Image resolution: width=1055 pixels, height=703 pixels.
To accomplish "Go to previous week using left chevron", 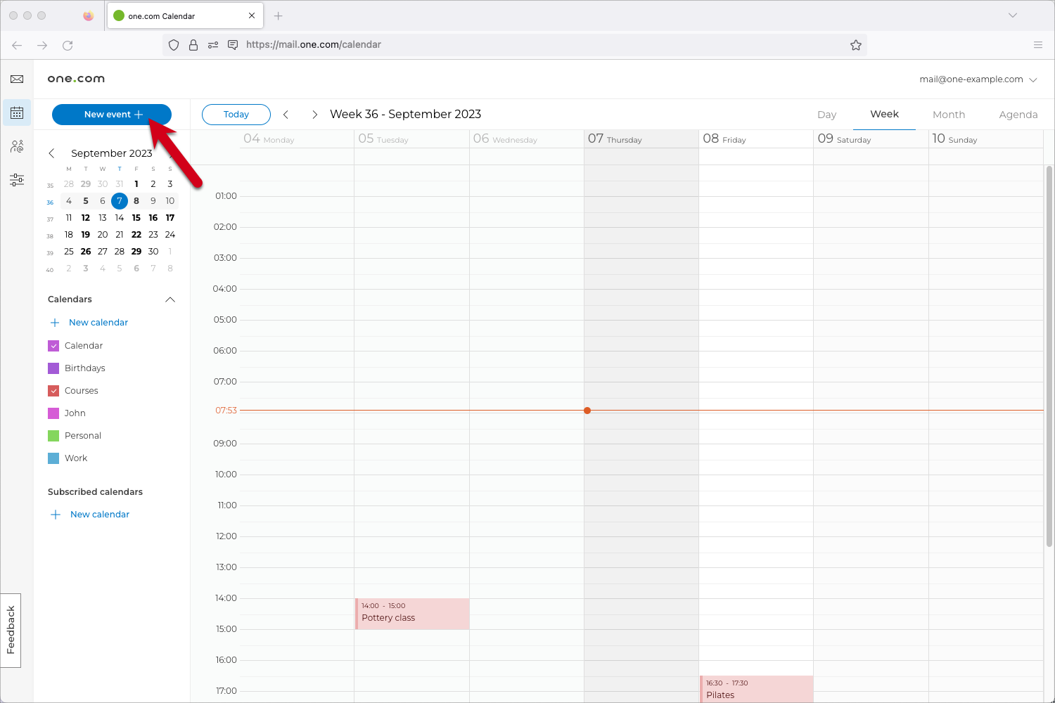I will click(x=286, y=115).
